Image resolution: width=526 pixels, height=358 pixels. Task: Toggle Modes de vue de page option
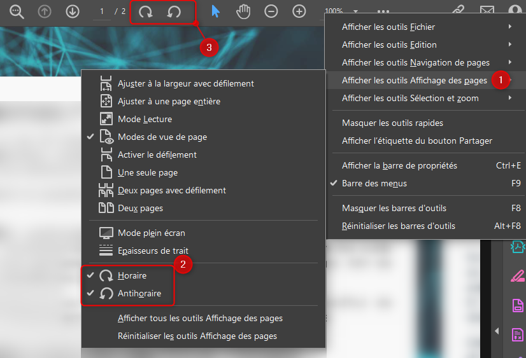coord(162,137)
